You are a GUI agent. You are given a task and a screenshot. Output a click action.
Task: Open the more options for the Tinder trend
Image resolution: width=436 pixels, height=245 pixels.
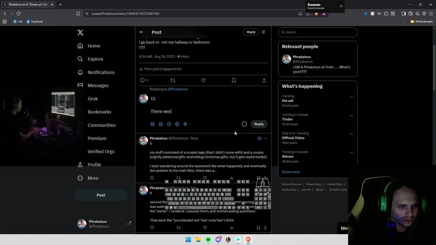352,116
